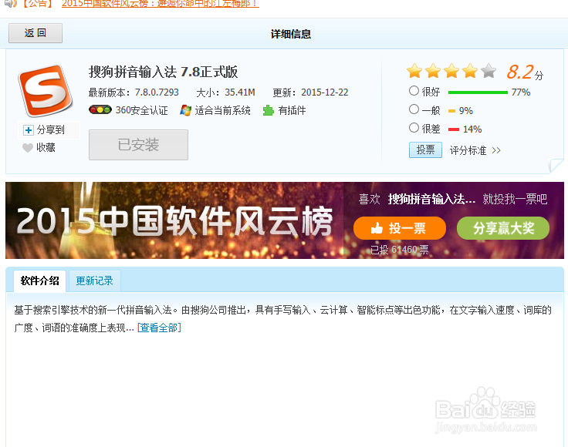Click the Sogou Pinyin orange S logo

[46, 91]
